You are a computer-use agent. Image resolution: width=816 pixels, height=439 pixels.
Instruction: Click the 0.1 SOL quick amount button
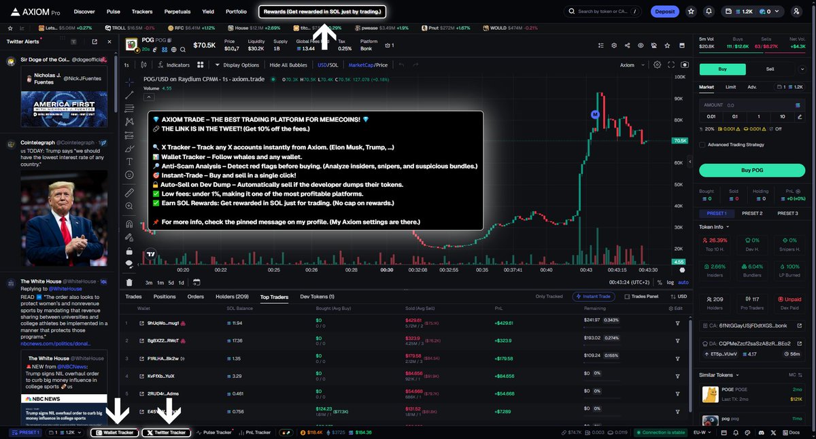tap(735, 117)
